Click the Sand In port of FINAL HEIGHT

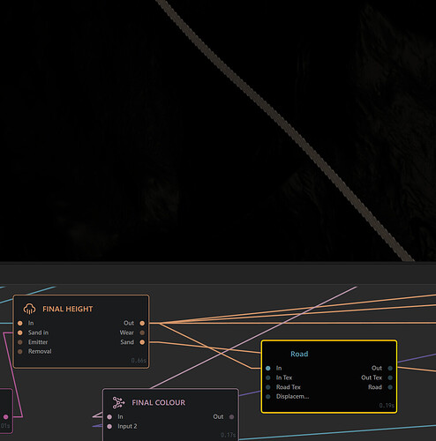(20, 333)
